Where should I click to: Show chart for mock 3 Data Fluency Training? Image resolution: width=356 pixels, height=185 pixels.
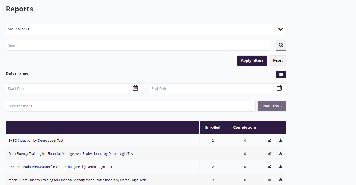(x=269, y=180)
